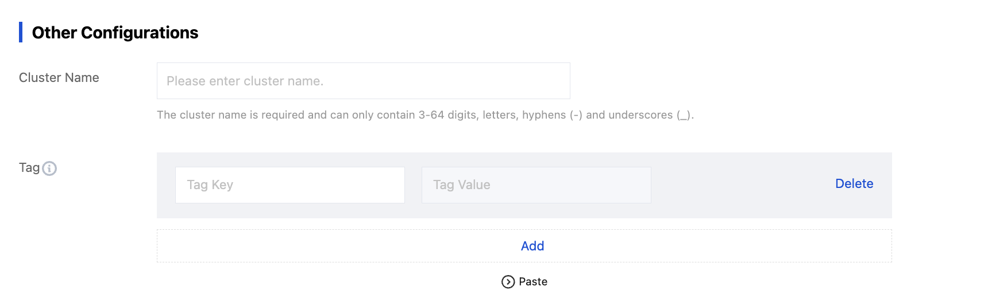Screen dimensions: 988x306
Task: Click the Cluster Name field label
Action: pyautogui.click(x=59, y=78)
